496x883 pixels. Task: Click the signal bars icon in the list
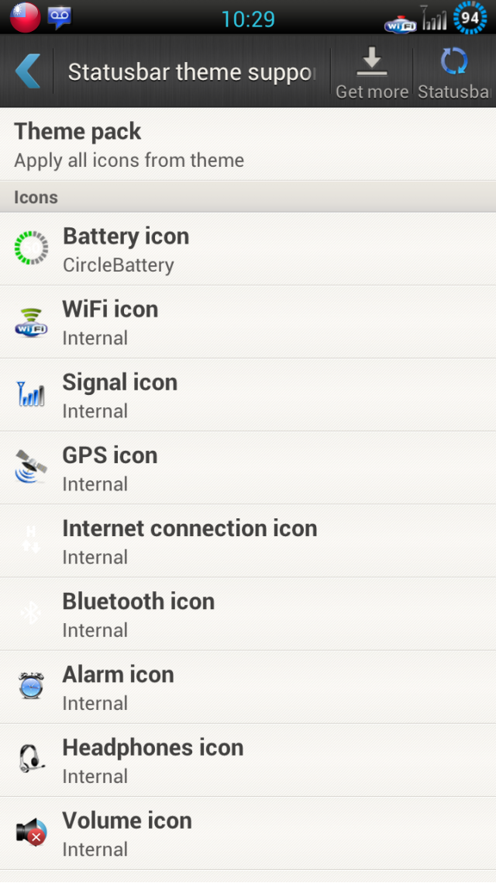(31, 393)
